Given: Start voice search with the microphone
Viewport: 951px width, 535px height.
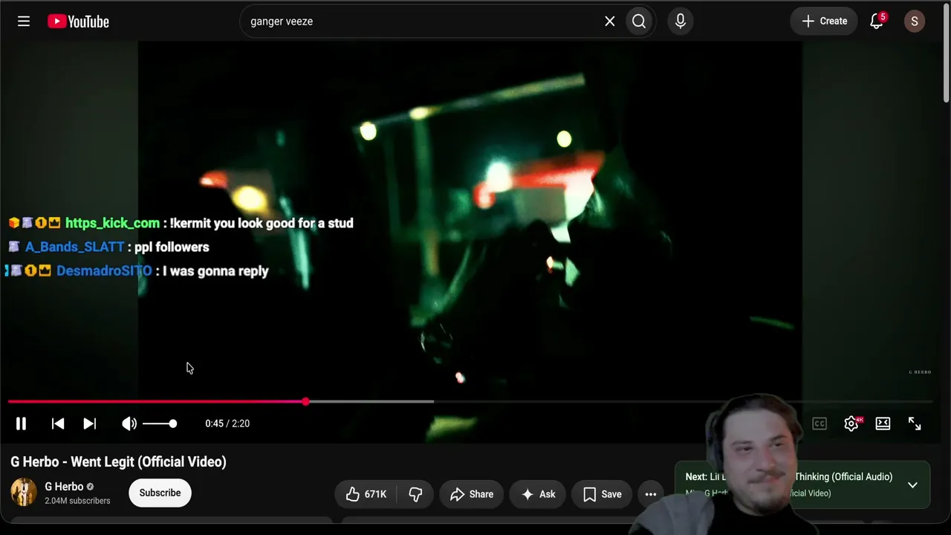Looking at the screenshot, I should (x=681, y=22).
